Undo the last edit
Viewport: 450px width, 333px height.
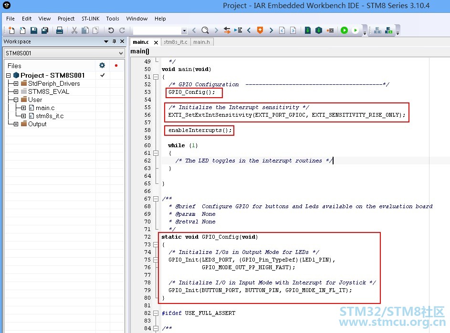click(x=111, y=30)
